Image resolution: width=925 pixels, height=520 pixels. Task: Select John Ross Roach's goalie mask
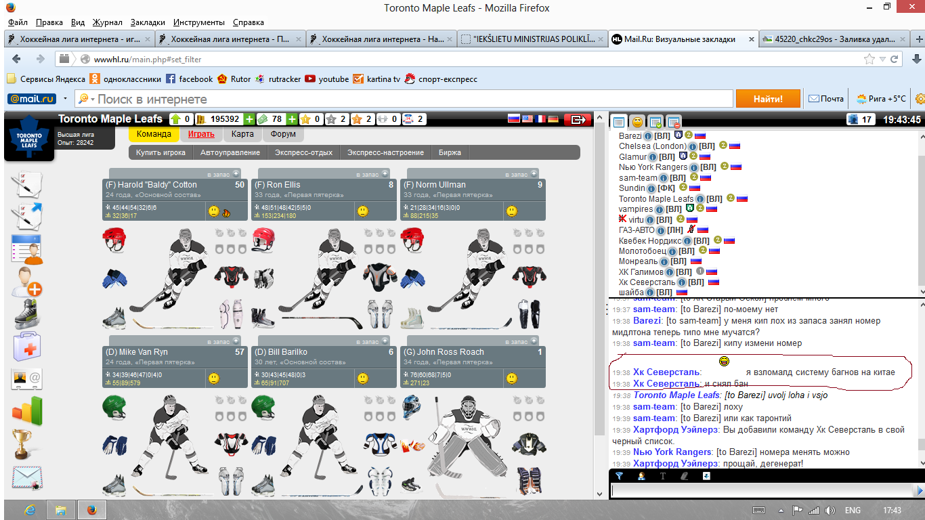[x=412, y=407]
